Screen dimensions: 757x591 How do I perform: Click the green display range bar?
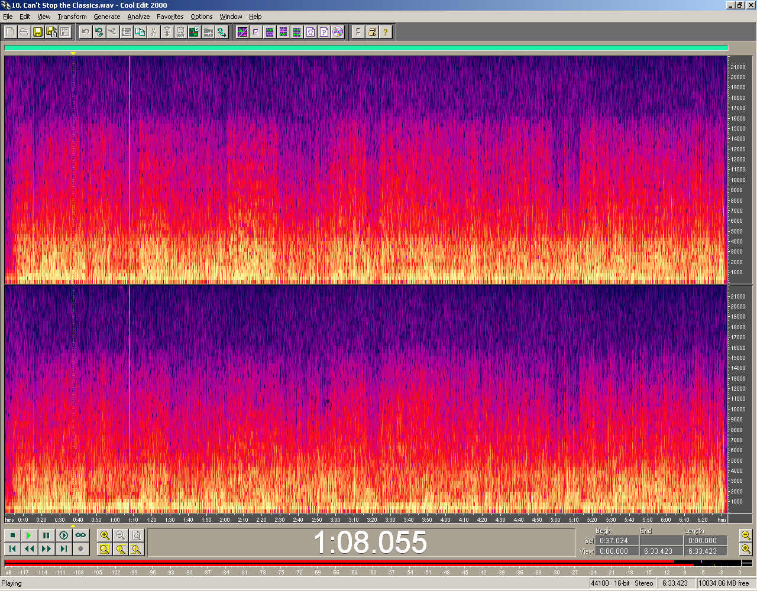click(365, 48)
